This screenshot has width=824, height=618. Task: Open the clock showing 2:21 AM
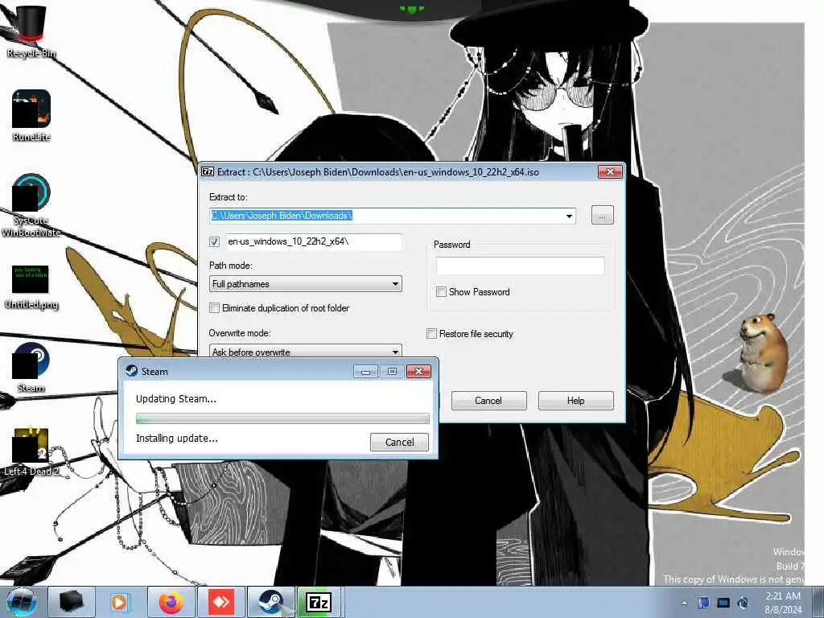pyautogui.click(x=783, y=602)
